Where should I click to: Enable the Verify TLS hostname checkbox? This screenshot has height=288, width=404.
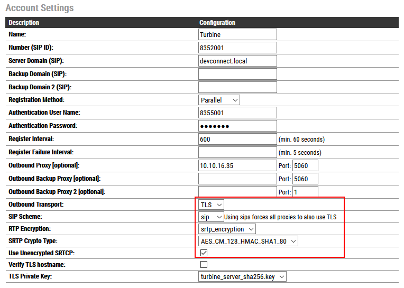click(204, 264)
